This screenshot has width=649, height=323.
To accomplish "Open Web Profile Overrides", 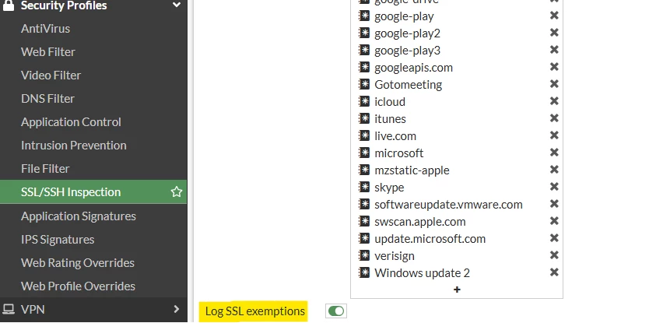I will (79, 286).
